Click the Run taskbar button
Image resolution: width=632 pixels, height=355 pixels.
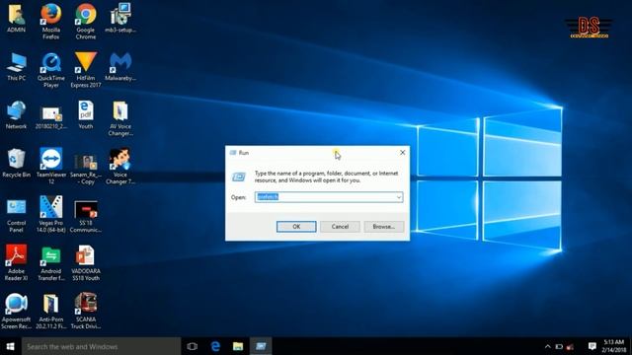(x=261, y=346)
